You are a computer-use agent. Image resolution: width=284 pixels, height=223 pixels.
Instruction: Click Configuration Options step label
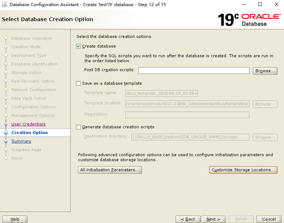pyautogui.click(x=34, y=107)
